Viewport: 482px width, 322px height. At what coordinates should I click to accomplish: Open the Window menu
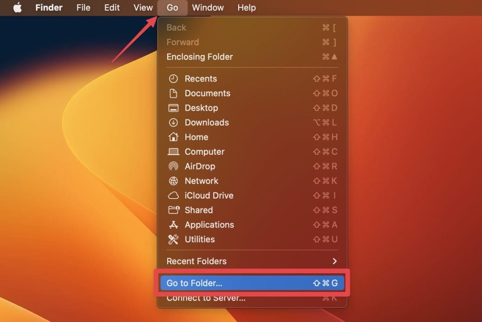208,8
